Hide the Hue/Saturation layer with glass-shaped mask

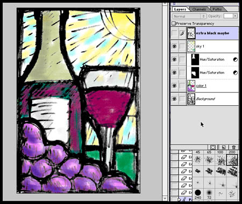174,72
